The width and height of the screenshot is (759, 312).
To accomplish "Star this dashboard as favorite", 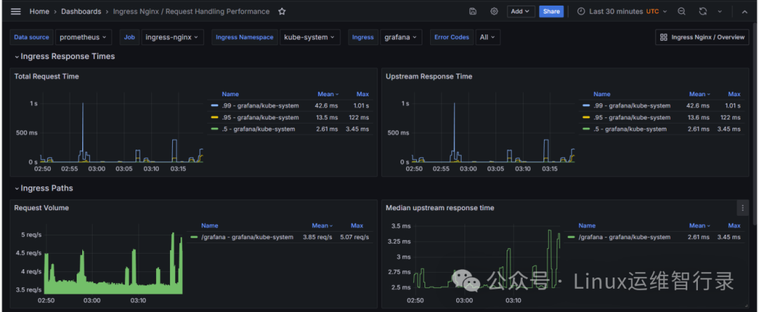I will pos(282,11).
